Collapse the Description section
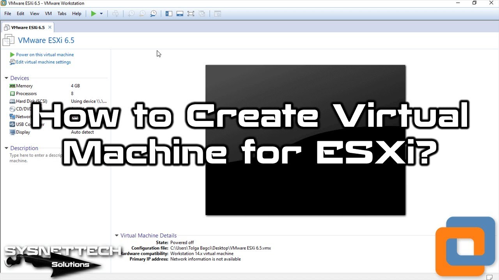The image size is (499, 280). (7, 148)
